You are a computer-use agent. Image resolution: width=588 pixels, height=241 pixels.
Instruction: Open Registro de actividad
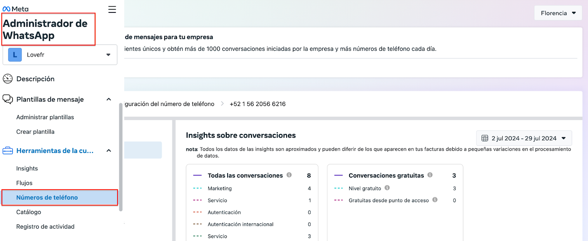(45, 227)
